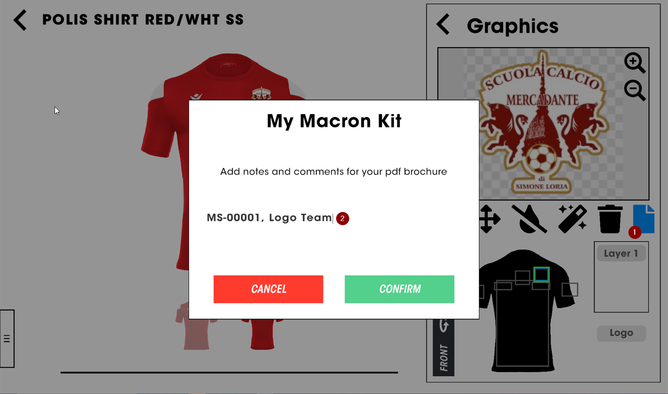
Task: Rotate shirt view with FRONT arrow
Action: [444, 326]
